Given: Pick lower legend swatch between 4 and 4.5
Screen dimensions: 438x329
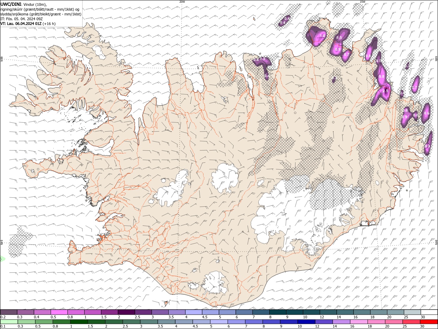Looking at the screenshot, I should [x=184, y=322].
